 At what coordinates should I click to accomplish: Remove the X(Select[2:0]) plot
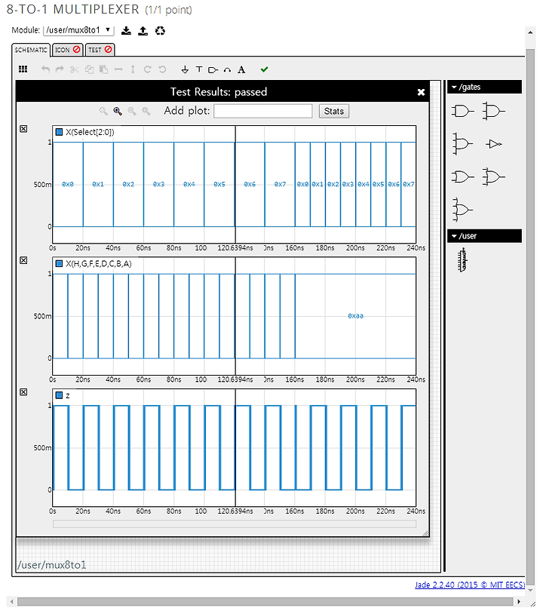tap(23, 129)
